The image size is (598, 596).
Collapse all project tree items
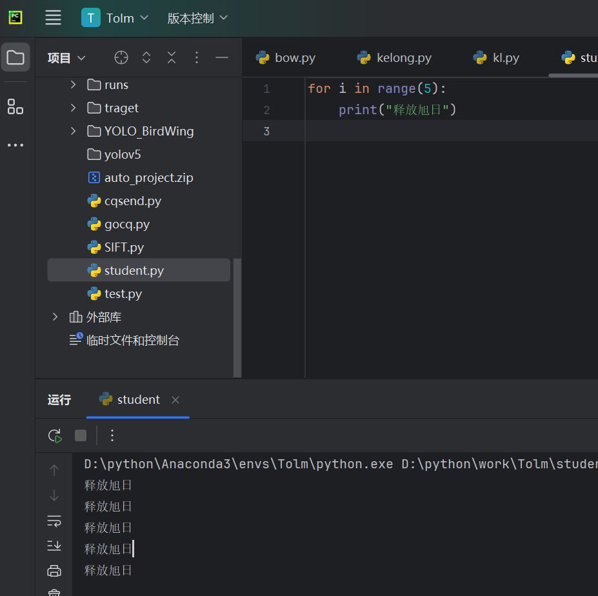point(172,58)
